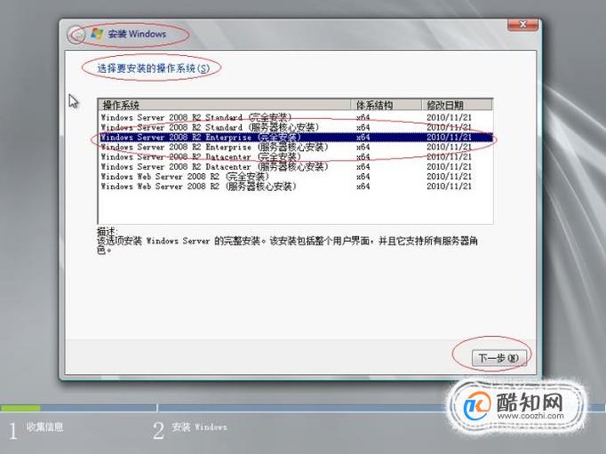Image resolution: width=606 pixels, height=454 pixels.
Task: Click the 体系结构 column header
Action: tap(387, 105)
